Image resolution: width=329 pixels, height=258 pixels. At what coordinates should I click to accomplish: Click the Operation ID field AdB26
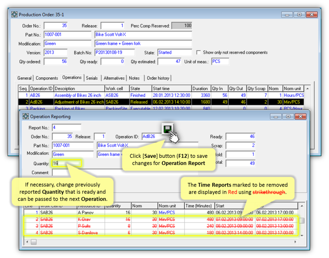click(152, 136)
